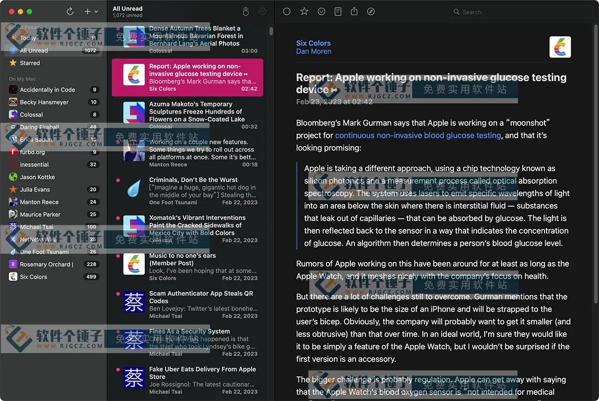Click the Dan Moren author link
Image resolution: width=599 pixels, height=401 pixels.
313,51
